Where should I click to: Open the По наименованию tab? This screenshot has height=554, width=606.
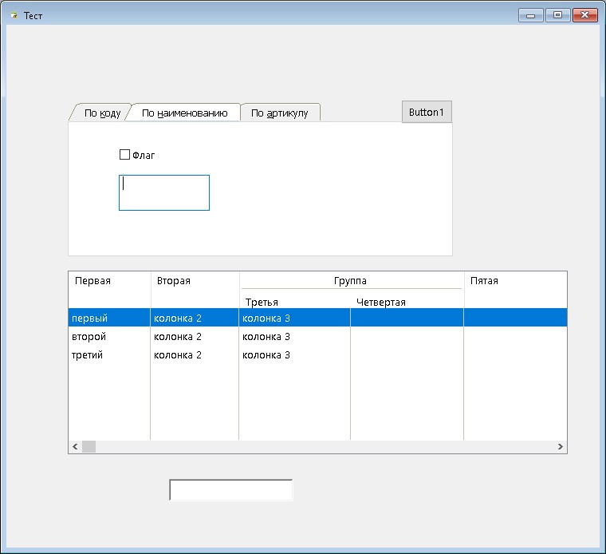click(184, 113)
